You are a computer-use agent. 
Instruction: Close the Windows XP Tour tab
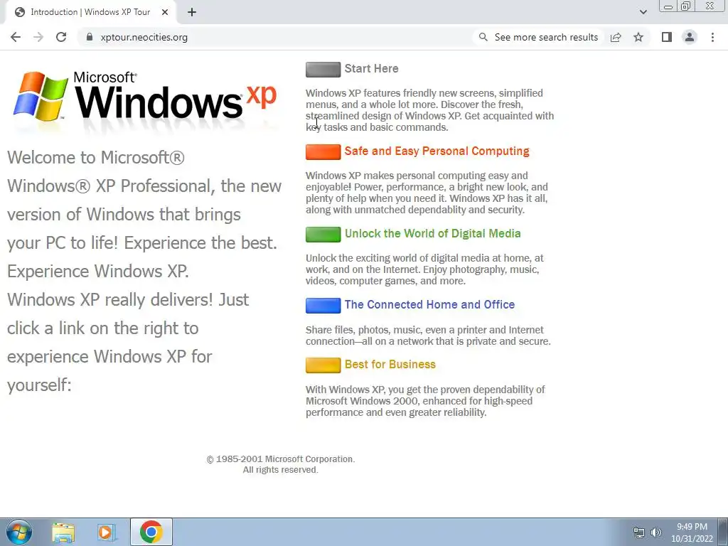tap(165, 13)
